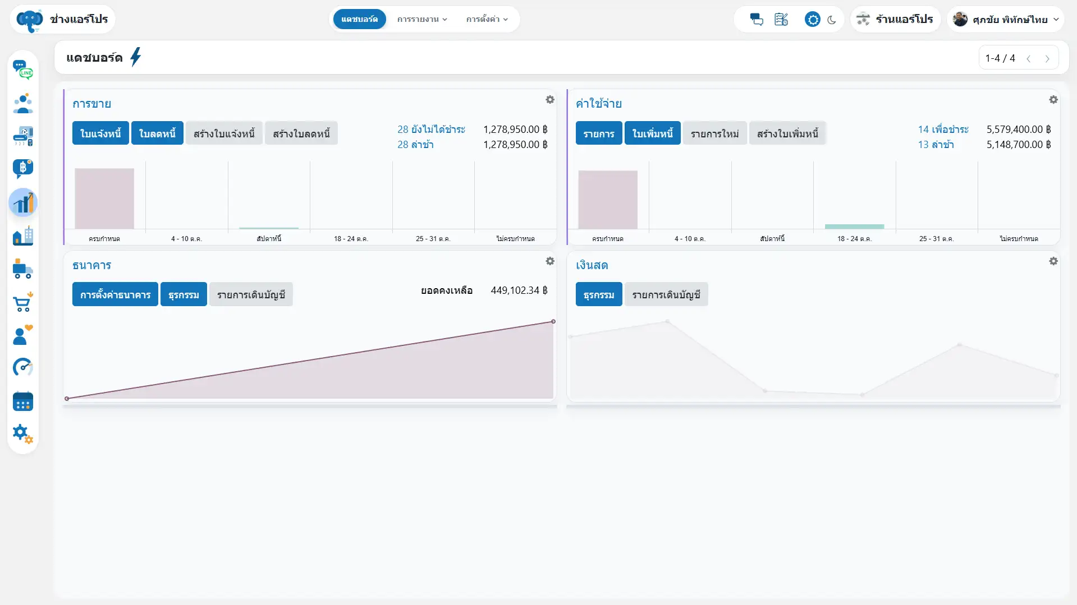Open the speedometer dashboards sidebar icon
Image resolution: width=1077 pixels, height=605 pixels.
pos(23,367)
